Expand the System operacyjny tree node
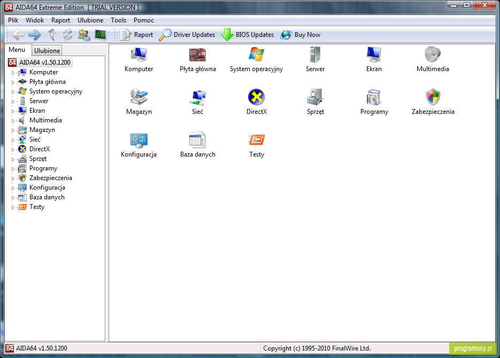The width and height of the screenshot is (500, 358). (13, 92)
